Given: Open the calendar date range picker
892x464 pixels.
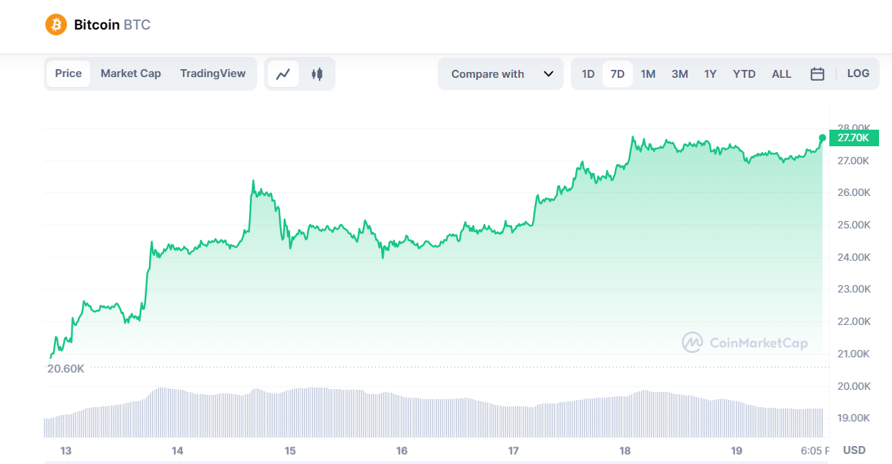Looking at the screenshot, I should [x=817, y=73].
